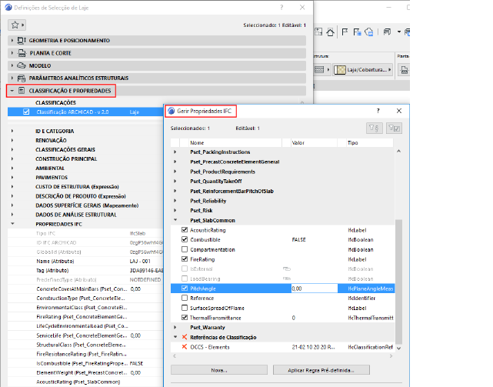Click the flag with list icon in toolbar
Viewport: 493px width, 387px height.
(x=357, y=32)
